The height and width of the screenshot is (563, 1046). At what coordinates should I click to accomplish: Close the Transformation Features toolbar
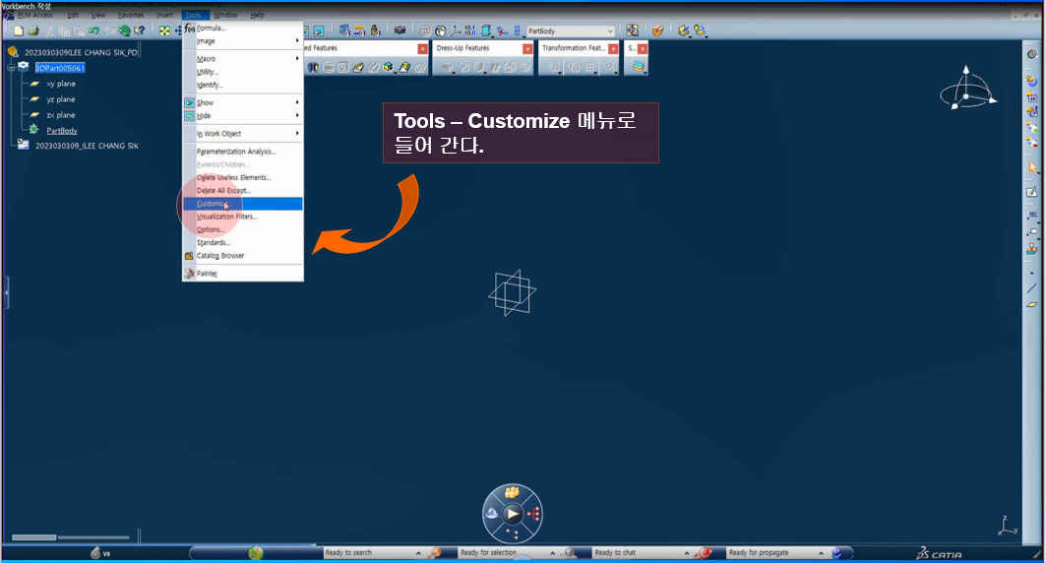[613, 48]
